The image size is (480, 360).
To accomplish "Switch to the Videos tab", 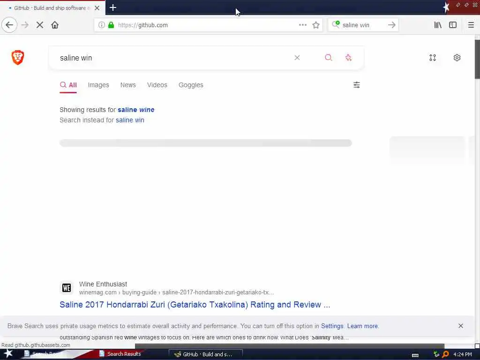I will (x=157, y=85).
